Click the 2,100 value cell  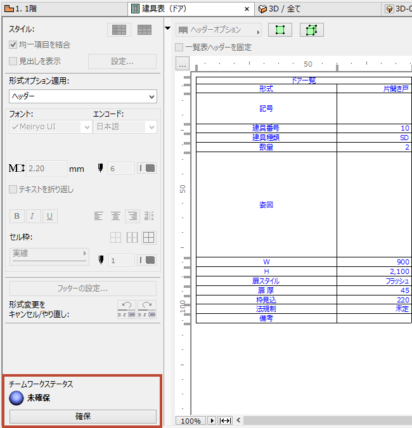[375, 271]
